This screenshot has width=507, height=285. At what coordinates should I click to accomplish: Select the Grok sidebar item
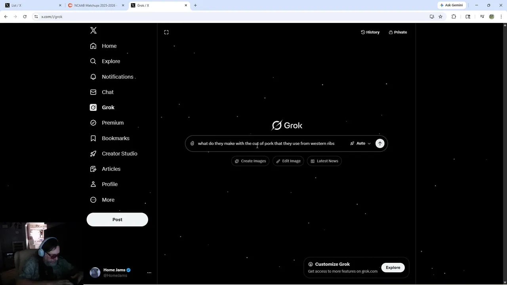coord(102,107)
